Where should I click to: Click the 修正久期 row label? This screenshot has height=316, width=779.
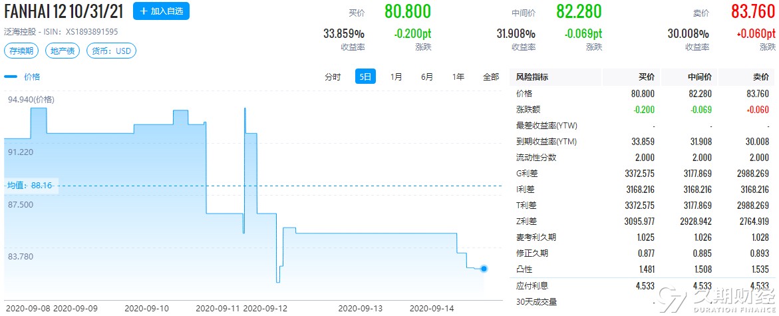click(x=533, y=253)
